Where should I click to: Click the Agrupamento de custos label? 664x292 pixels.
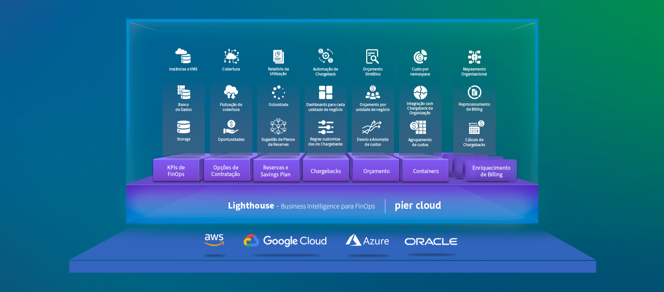coord(420,142)
